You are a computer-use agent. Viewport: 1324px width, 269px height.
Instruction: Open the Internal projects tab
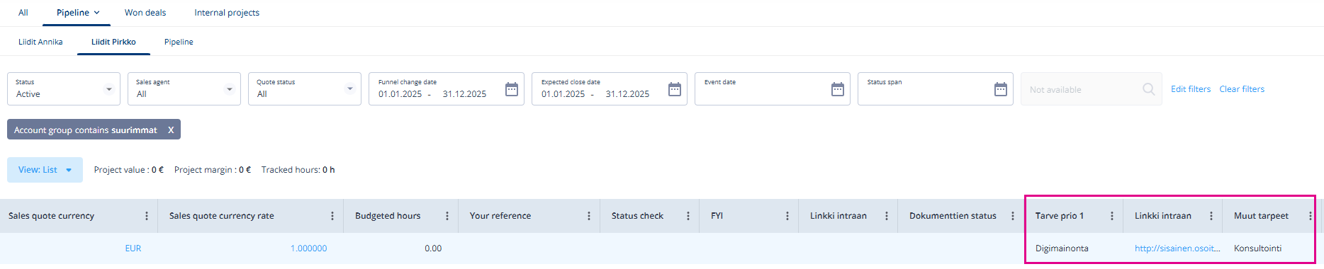[227, 13]
